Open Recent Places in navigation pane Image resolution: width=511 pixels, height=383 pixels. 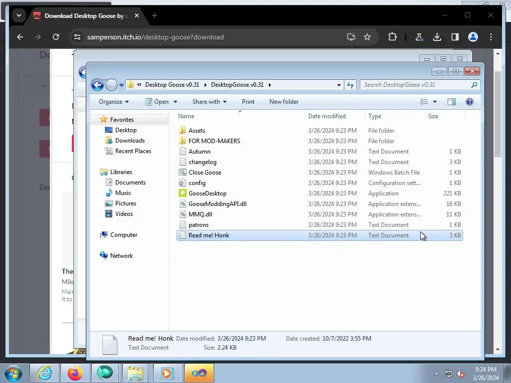click(x=133, y=151)
